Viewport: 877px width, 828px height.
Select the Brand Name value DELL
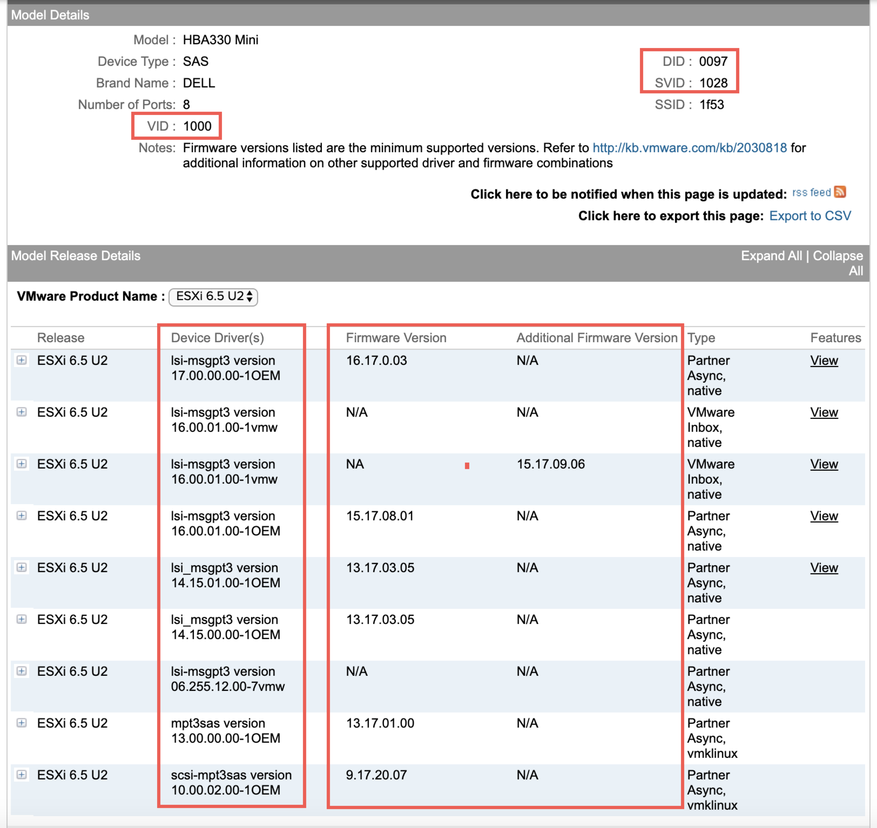tap(199, 83)
